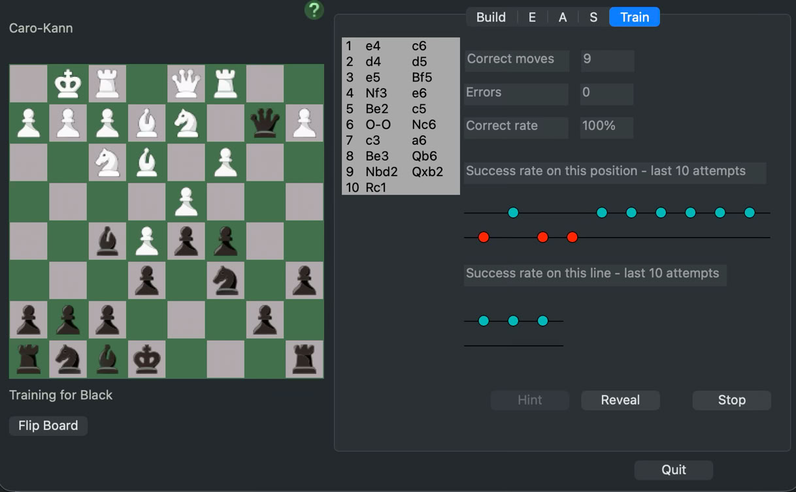Pick the white king on the board

pyautogui.click(x=68, y=84)
